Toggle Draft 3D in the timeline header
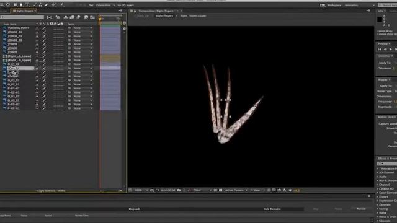397x223 pixels. (x=58, y=17)
